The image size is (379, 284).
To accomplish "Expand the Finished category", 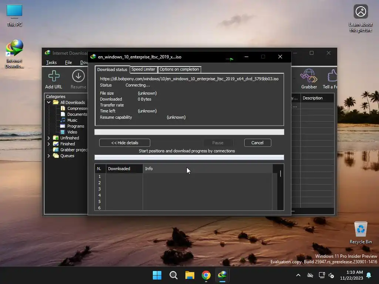I will [48, 144].
